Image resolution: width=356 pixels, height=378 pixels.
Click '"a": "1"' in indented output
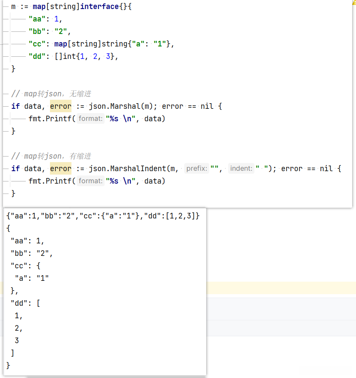pyautogui.click(x=32, y=278)
